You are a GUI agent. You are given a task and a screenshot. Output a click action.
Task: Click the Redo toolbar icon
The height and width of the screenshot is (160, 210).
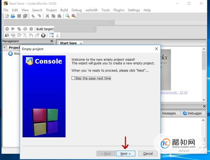point(39,16)
